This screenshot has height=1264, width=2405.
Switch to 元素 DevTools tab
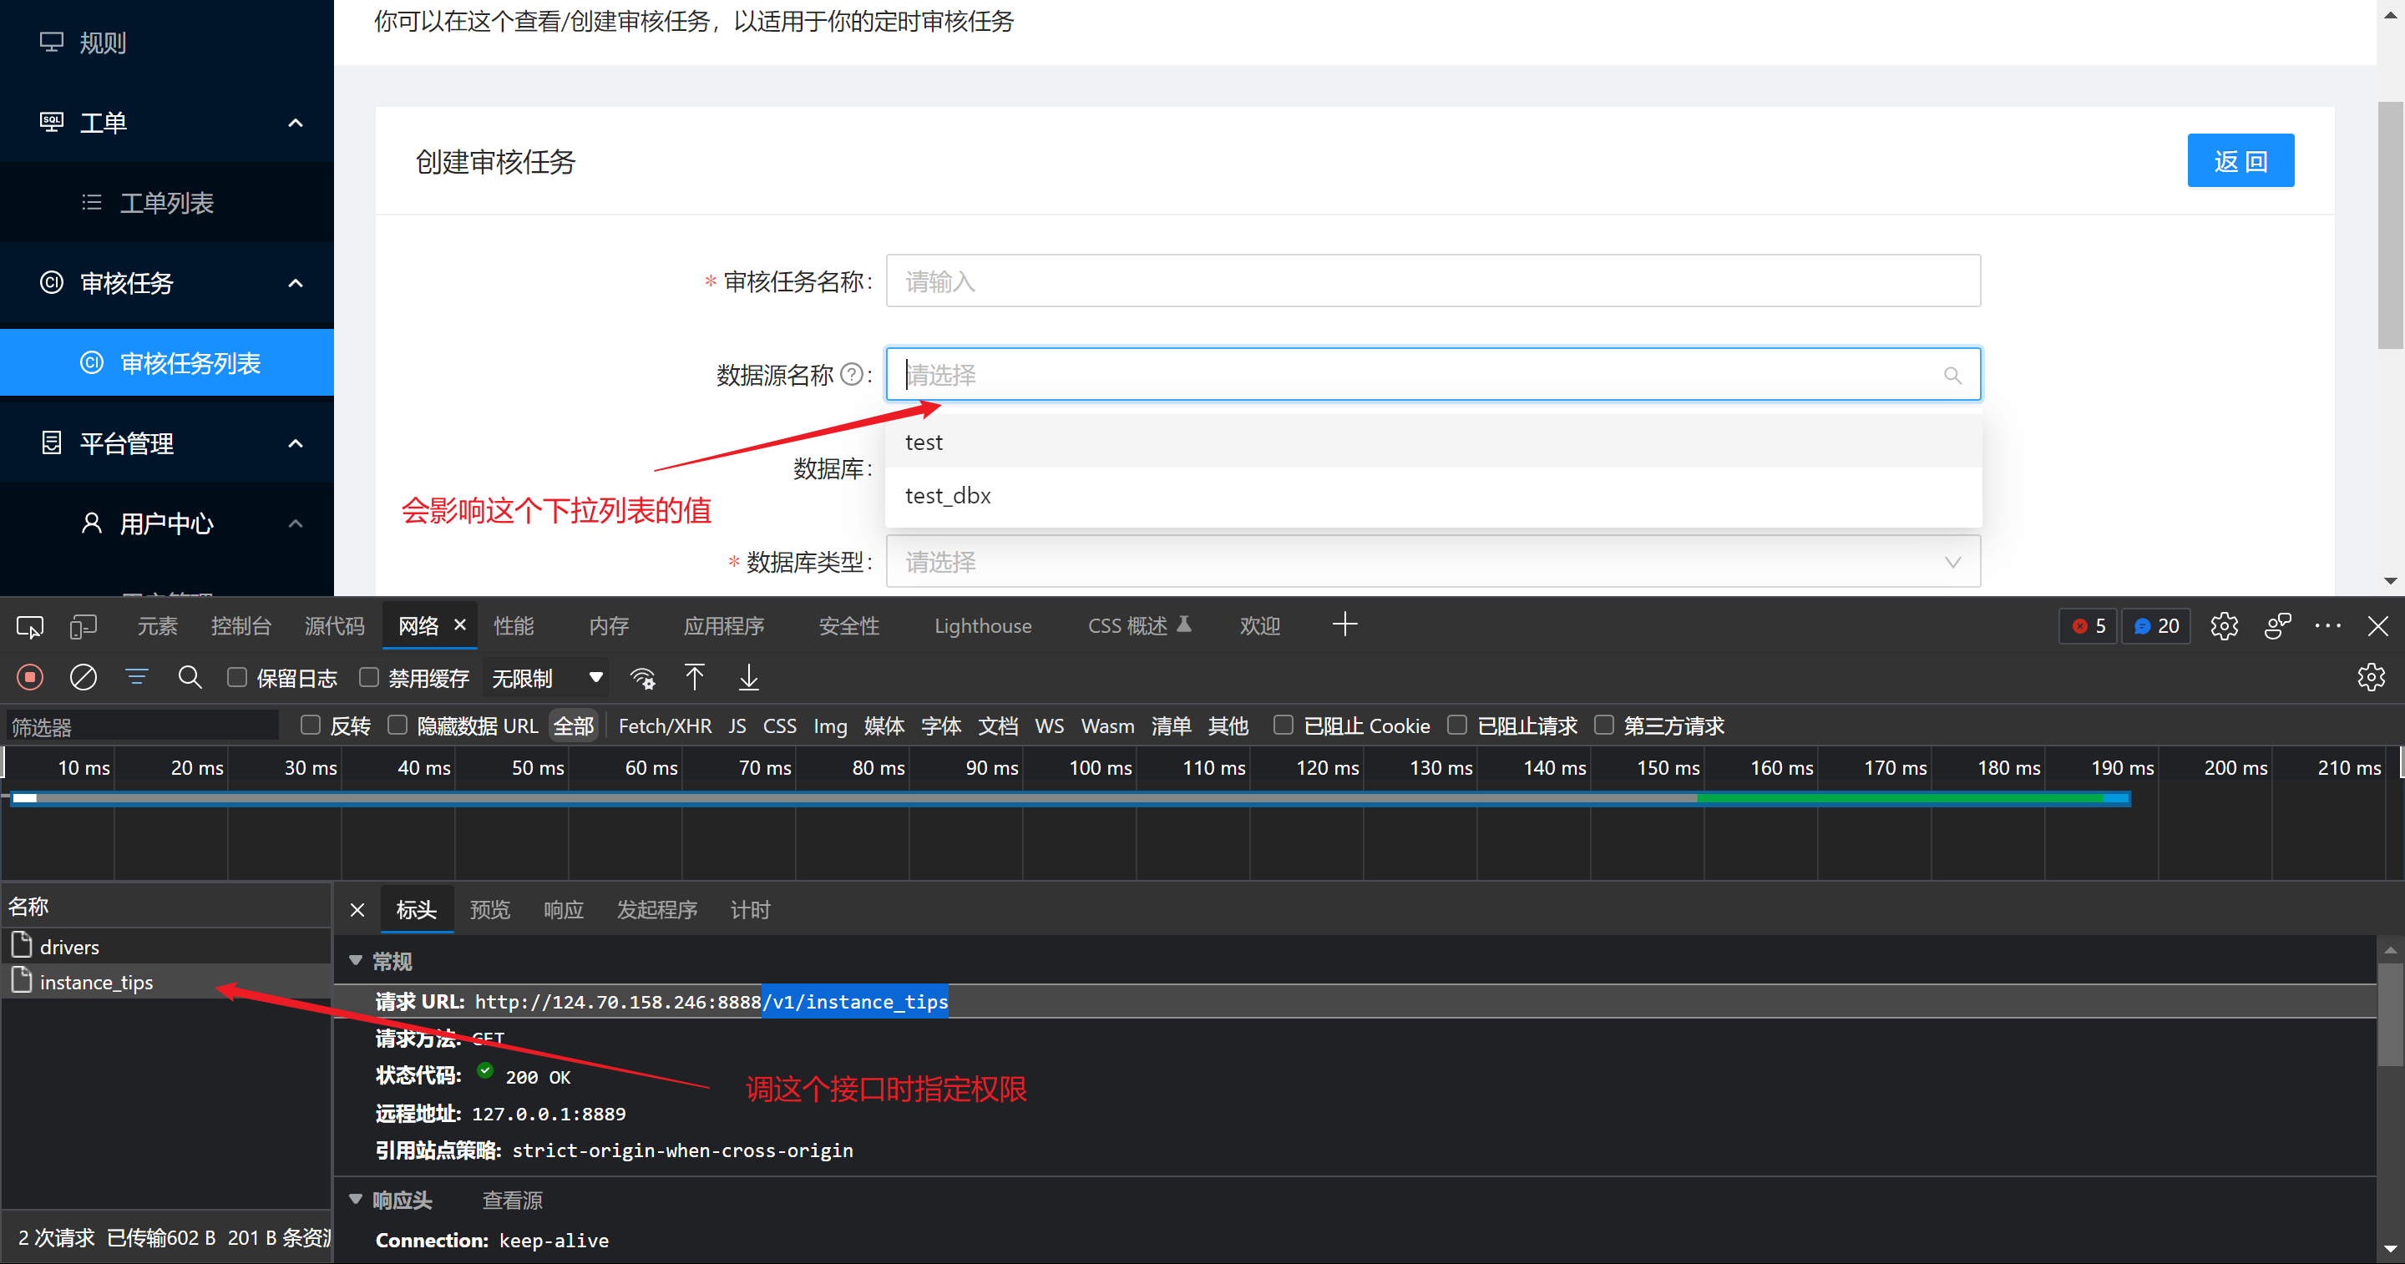coord(157,626)
